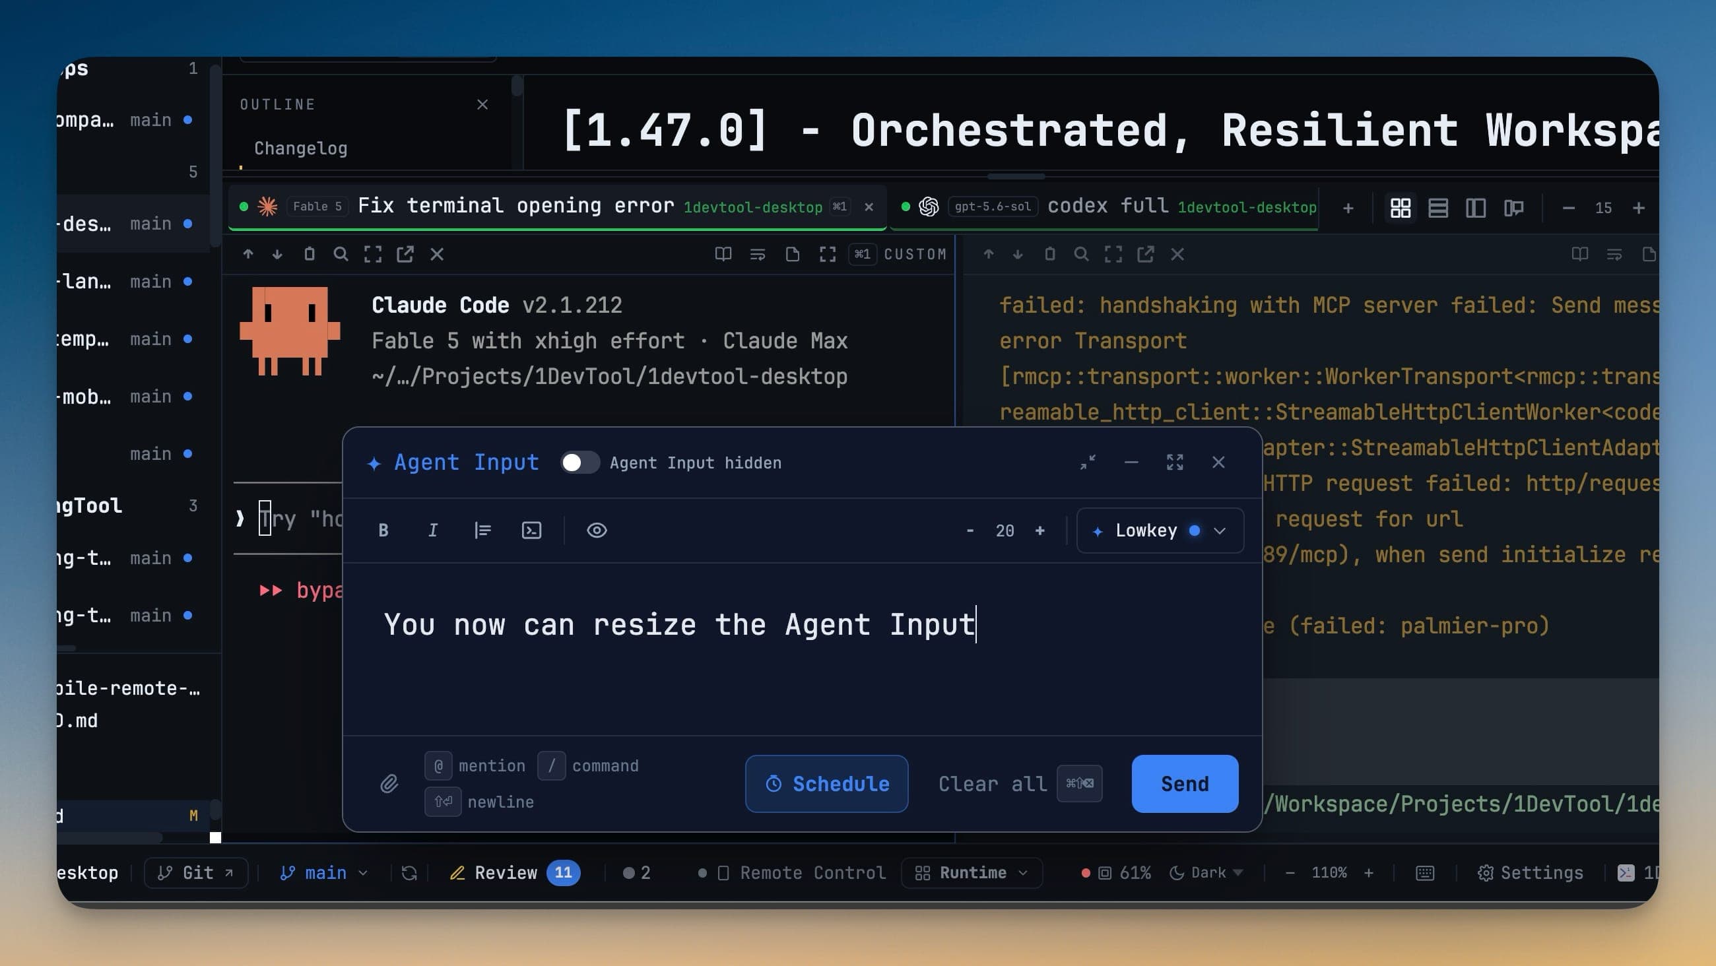Click the Claude Code prompt input line
Viewport: 1716px width, 966px height.
tap(288, 519)
